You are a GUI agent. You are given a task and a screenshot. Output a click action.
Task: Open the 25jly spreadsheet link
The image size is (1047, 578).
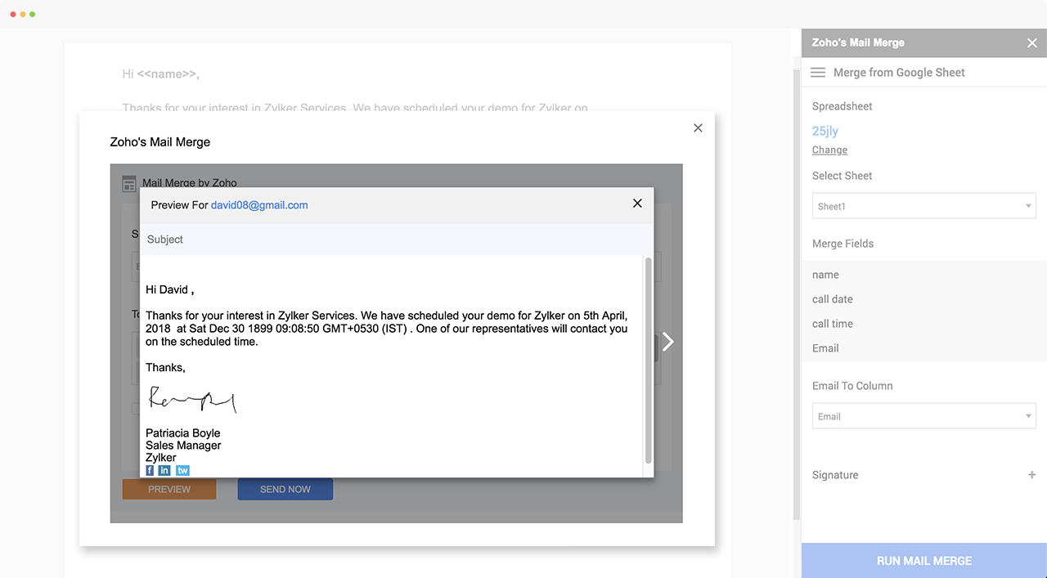[825, 131]
